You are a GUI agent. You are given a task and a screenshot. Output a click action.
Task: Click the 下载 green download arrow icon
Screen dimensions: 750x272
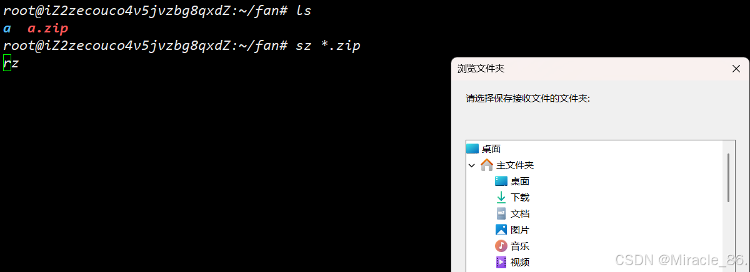pos(501,197)
